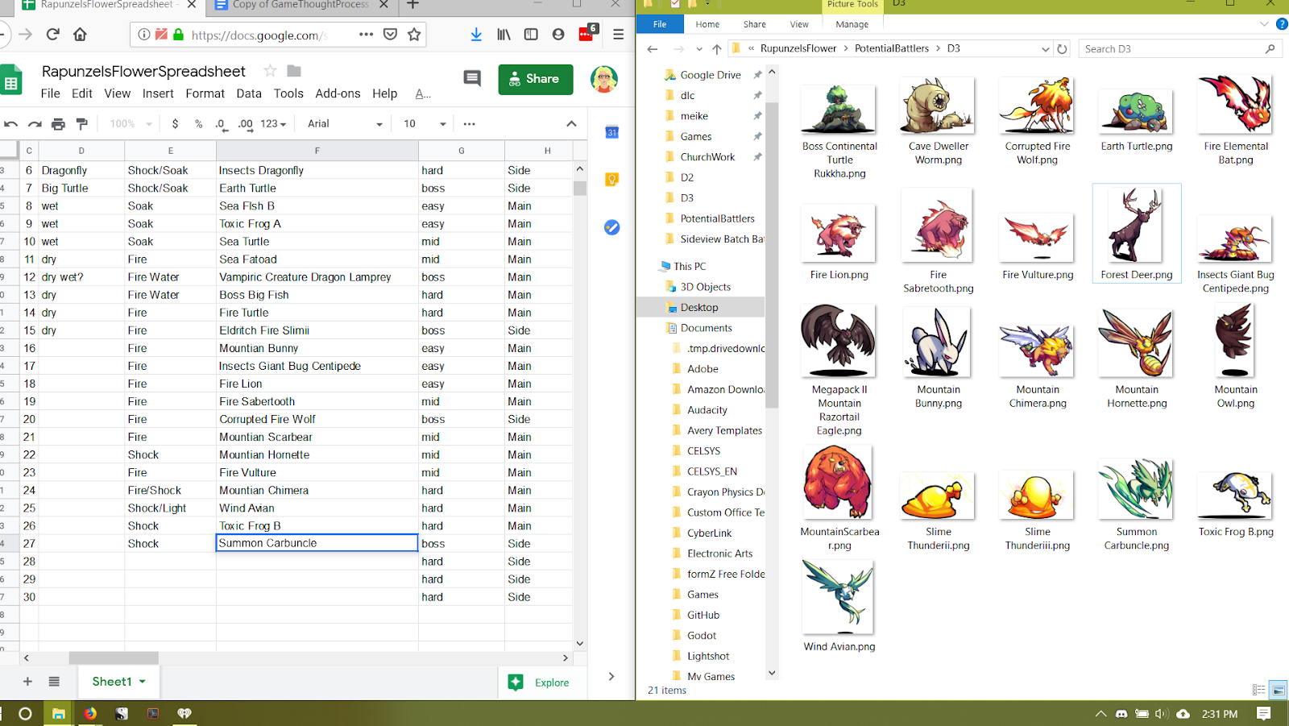Screen dimensions: 1289x726
Task: Star the RapunzelsFlowerSpreadsheet document
Action: pos(270,71)
